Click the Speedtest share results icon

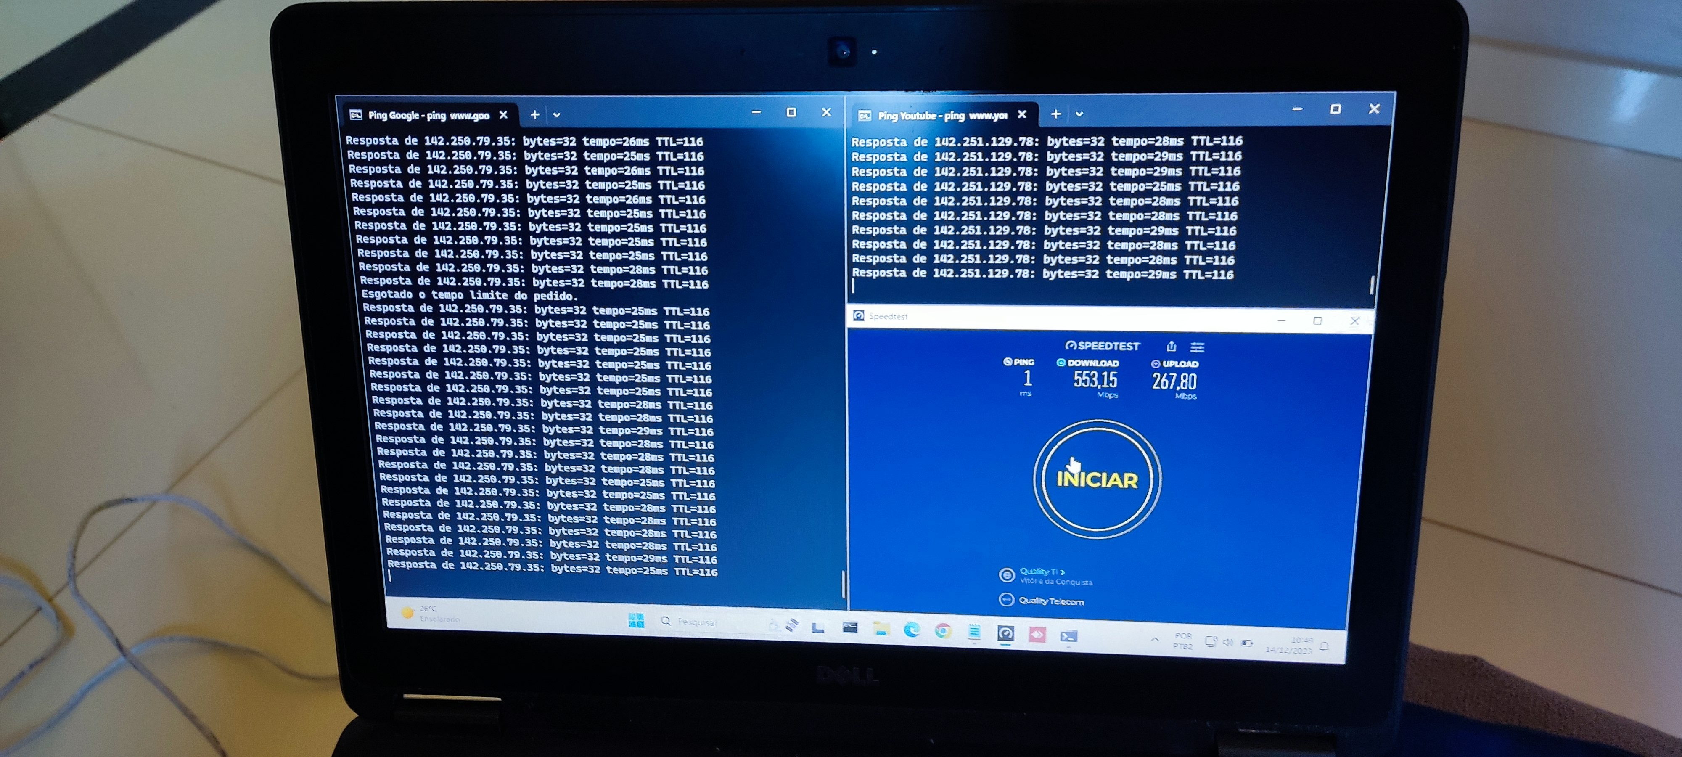(1172, 346)
